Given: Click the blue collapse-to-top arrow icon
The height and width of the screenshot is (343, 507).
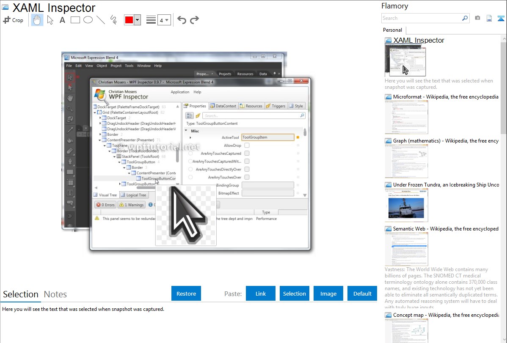Looking at the screenshot, I should click(x=501, y=18).
